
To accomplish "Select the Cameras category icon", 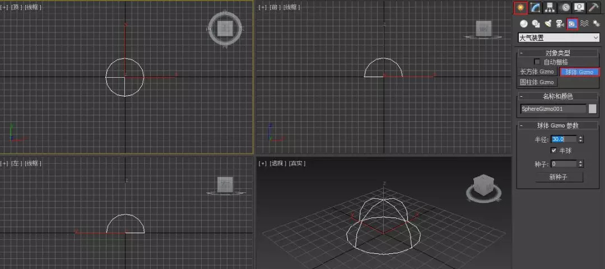I will point(560,24).
